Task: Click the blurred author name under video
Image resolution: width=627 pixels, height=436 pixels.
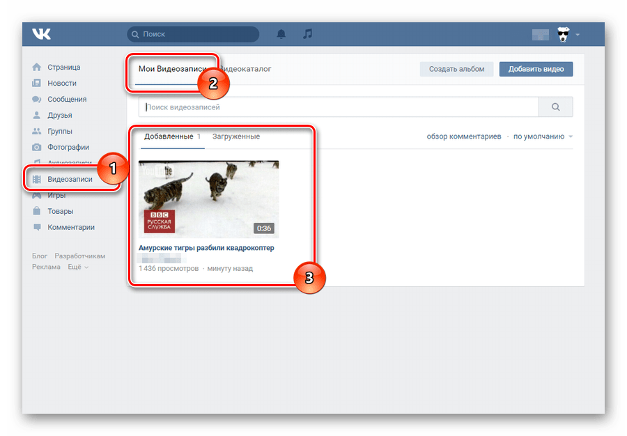Action: pyautogui.click(x=160, y=259)
